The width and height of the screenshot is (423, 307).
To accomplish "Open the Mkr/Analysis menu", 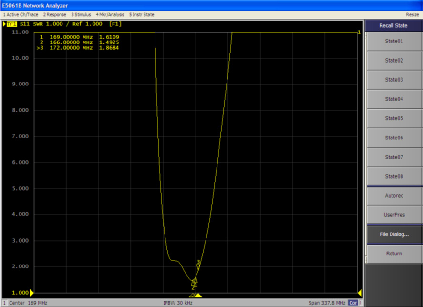I will pos(110,15).
